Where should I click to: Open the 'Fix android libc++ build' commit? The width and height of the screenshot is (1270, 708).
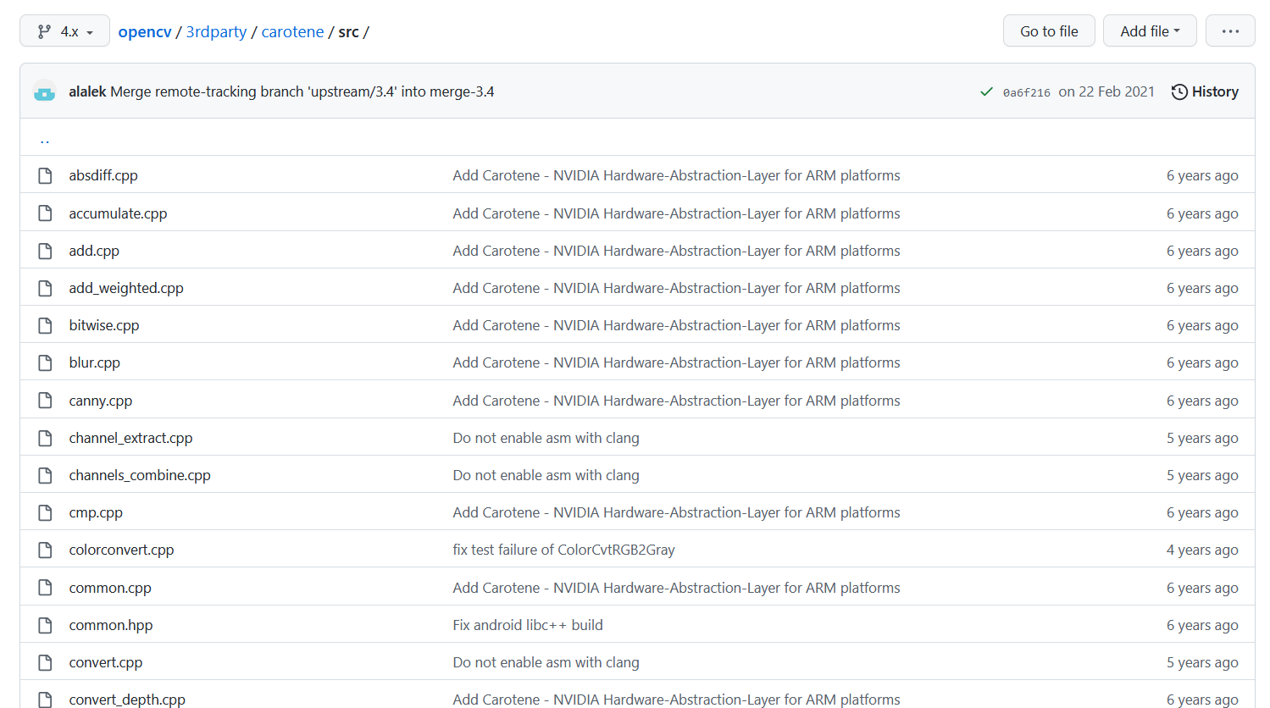(528, 625)
